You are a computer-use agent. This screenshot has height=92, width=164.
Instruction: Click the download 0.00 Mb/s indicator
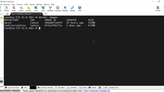(72, 87)
